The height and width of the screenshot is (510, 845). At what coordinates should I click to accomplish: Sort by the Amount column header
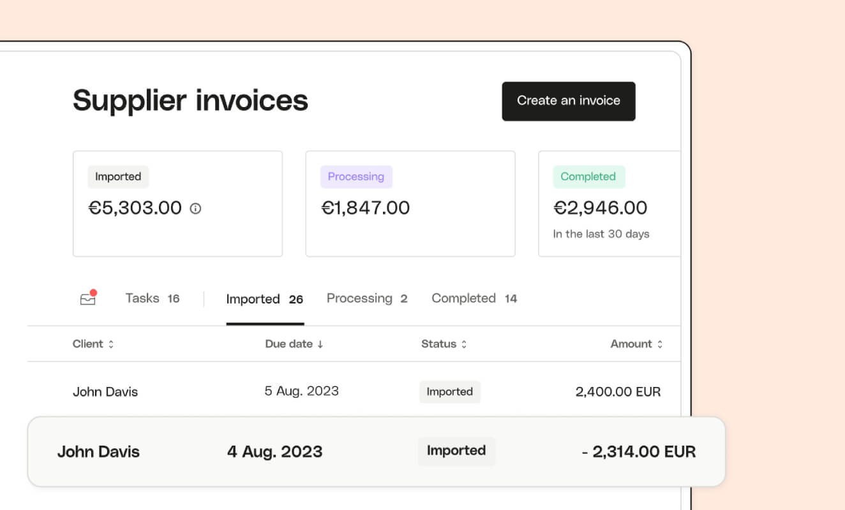pos(636,344)
